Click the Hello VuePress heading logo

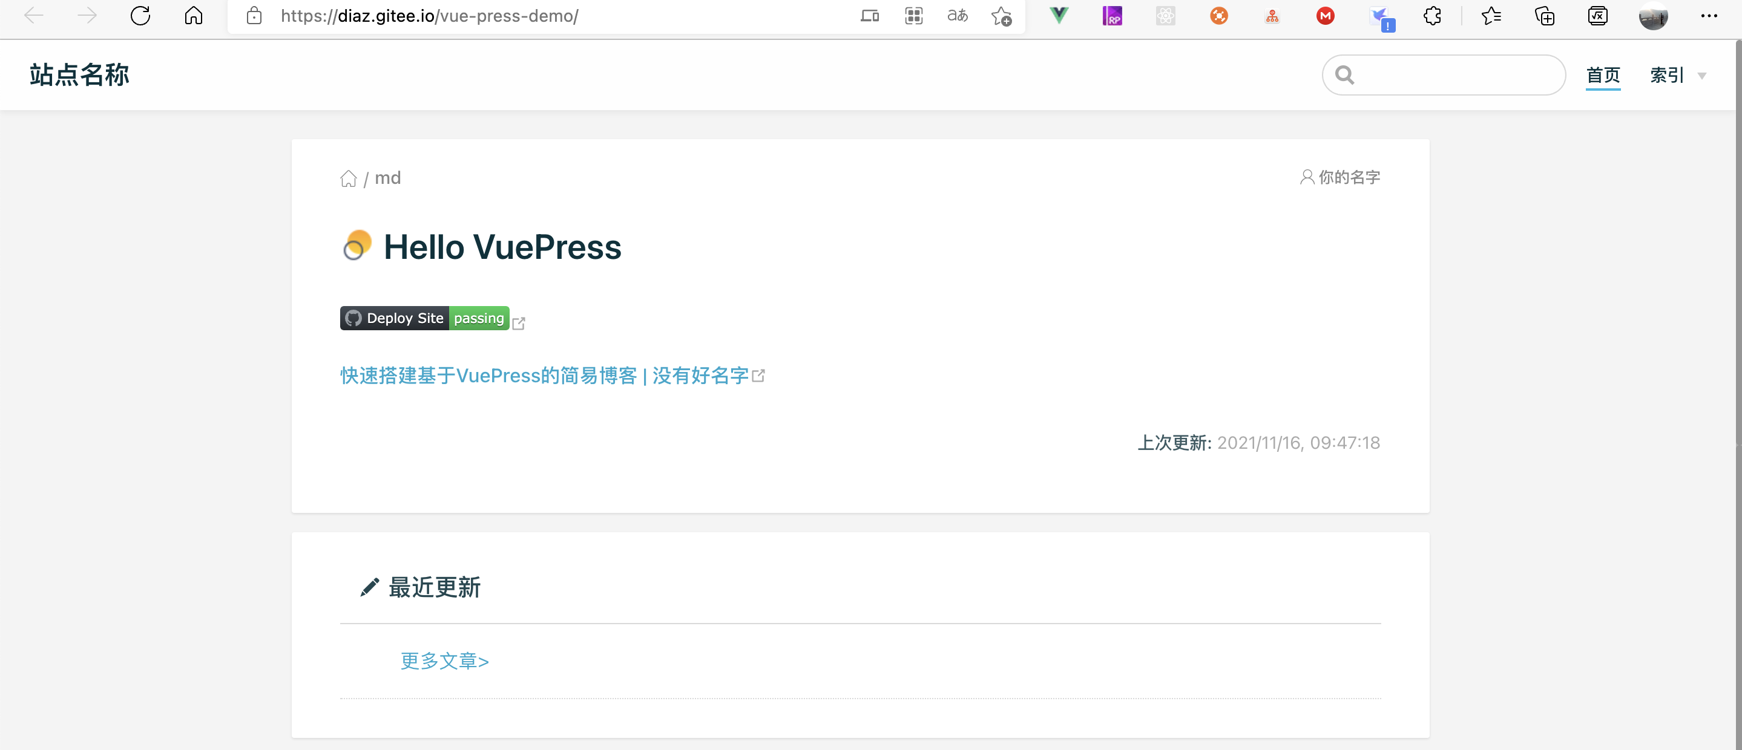(357, 246)
